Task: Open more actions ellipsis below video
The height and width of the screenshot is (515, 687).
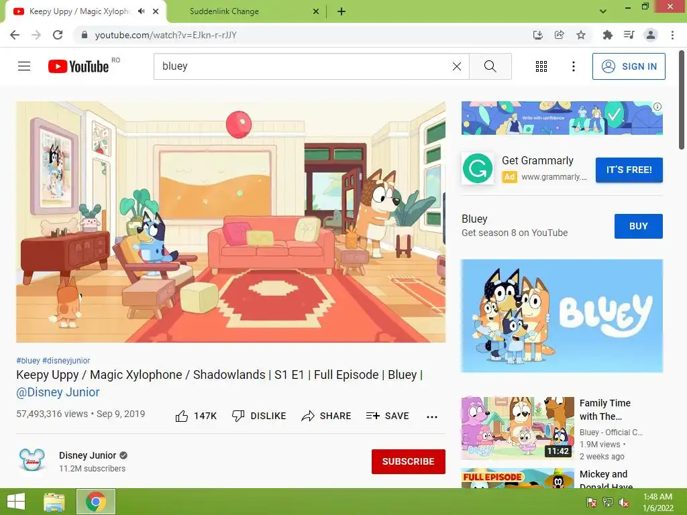Action: click(431, 417)
